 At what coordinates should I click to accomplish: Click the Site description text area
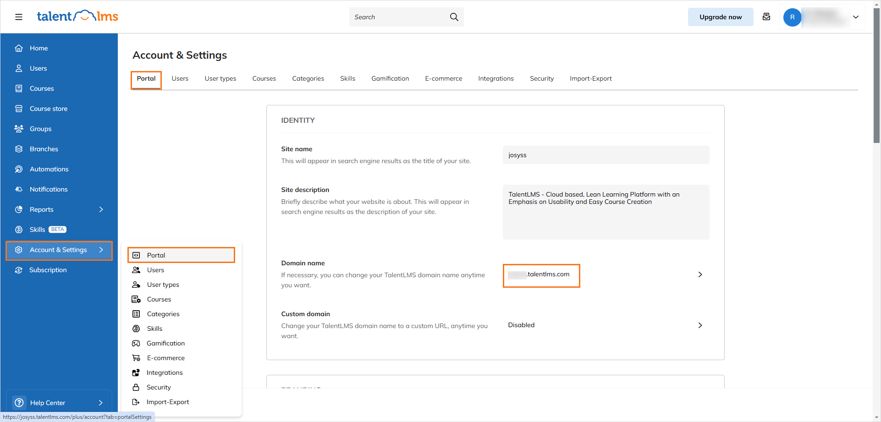606,212
